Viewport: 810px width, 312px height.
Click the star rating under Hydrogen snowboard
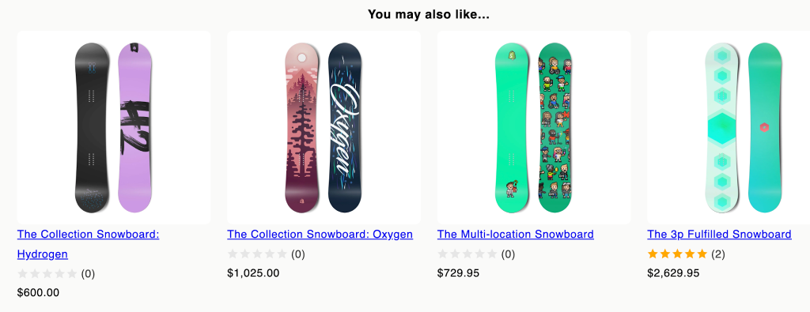coord(47,274)
